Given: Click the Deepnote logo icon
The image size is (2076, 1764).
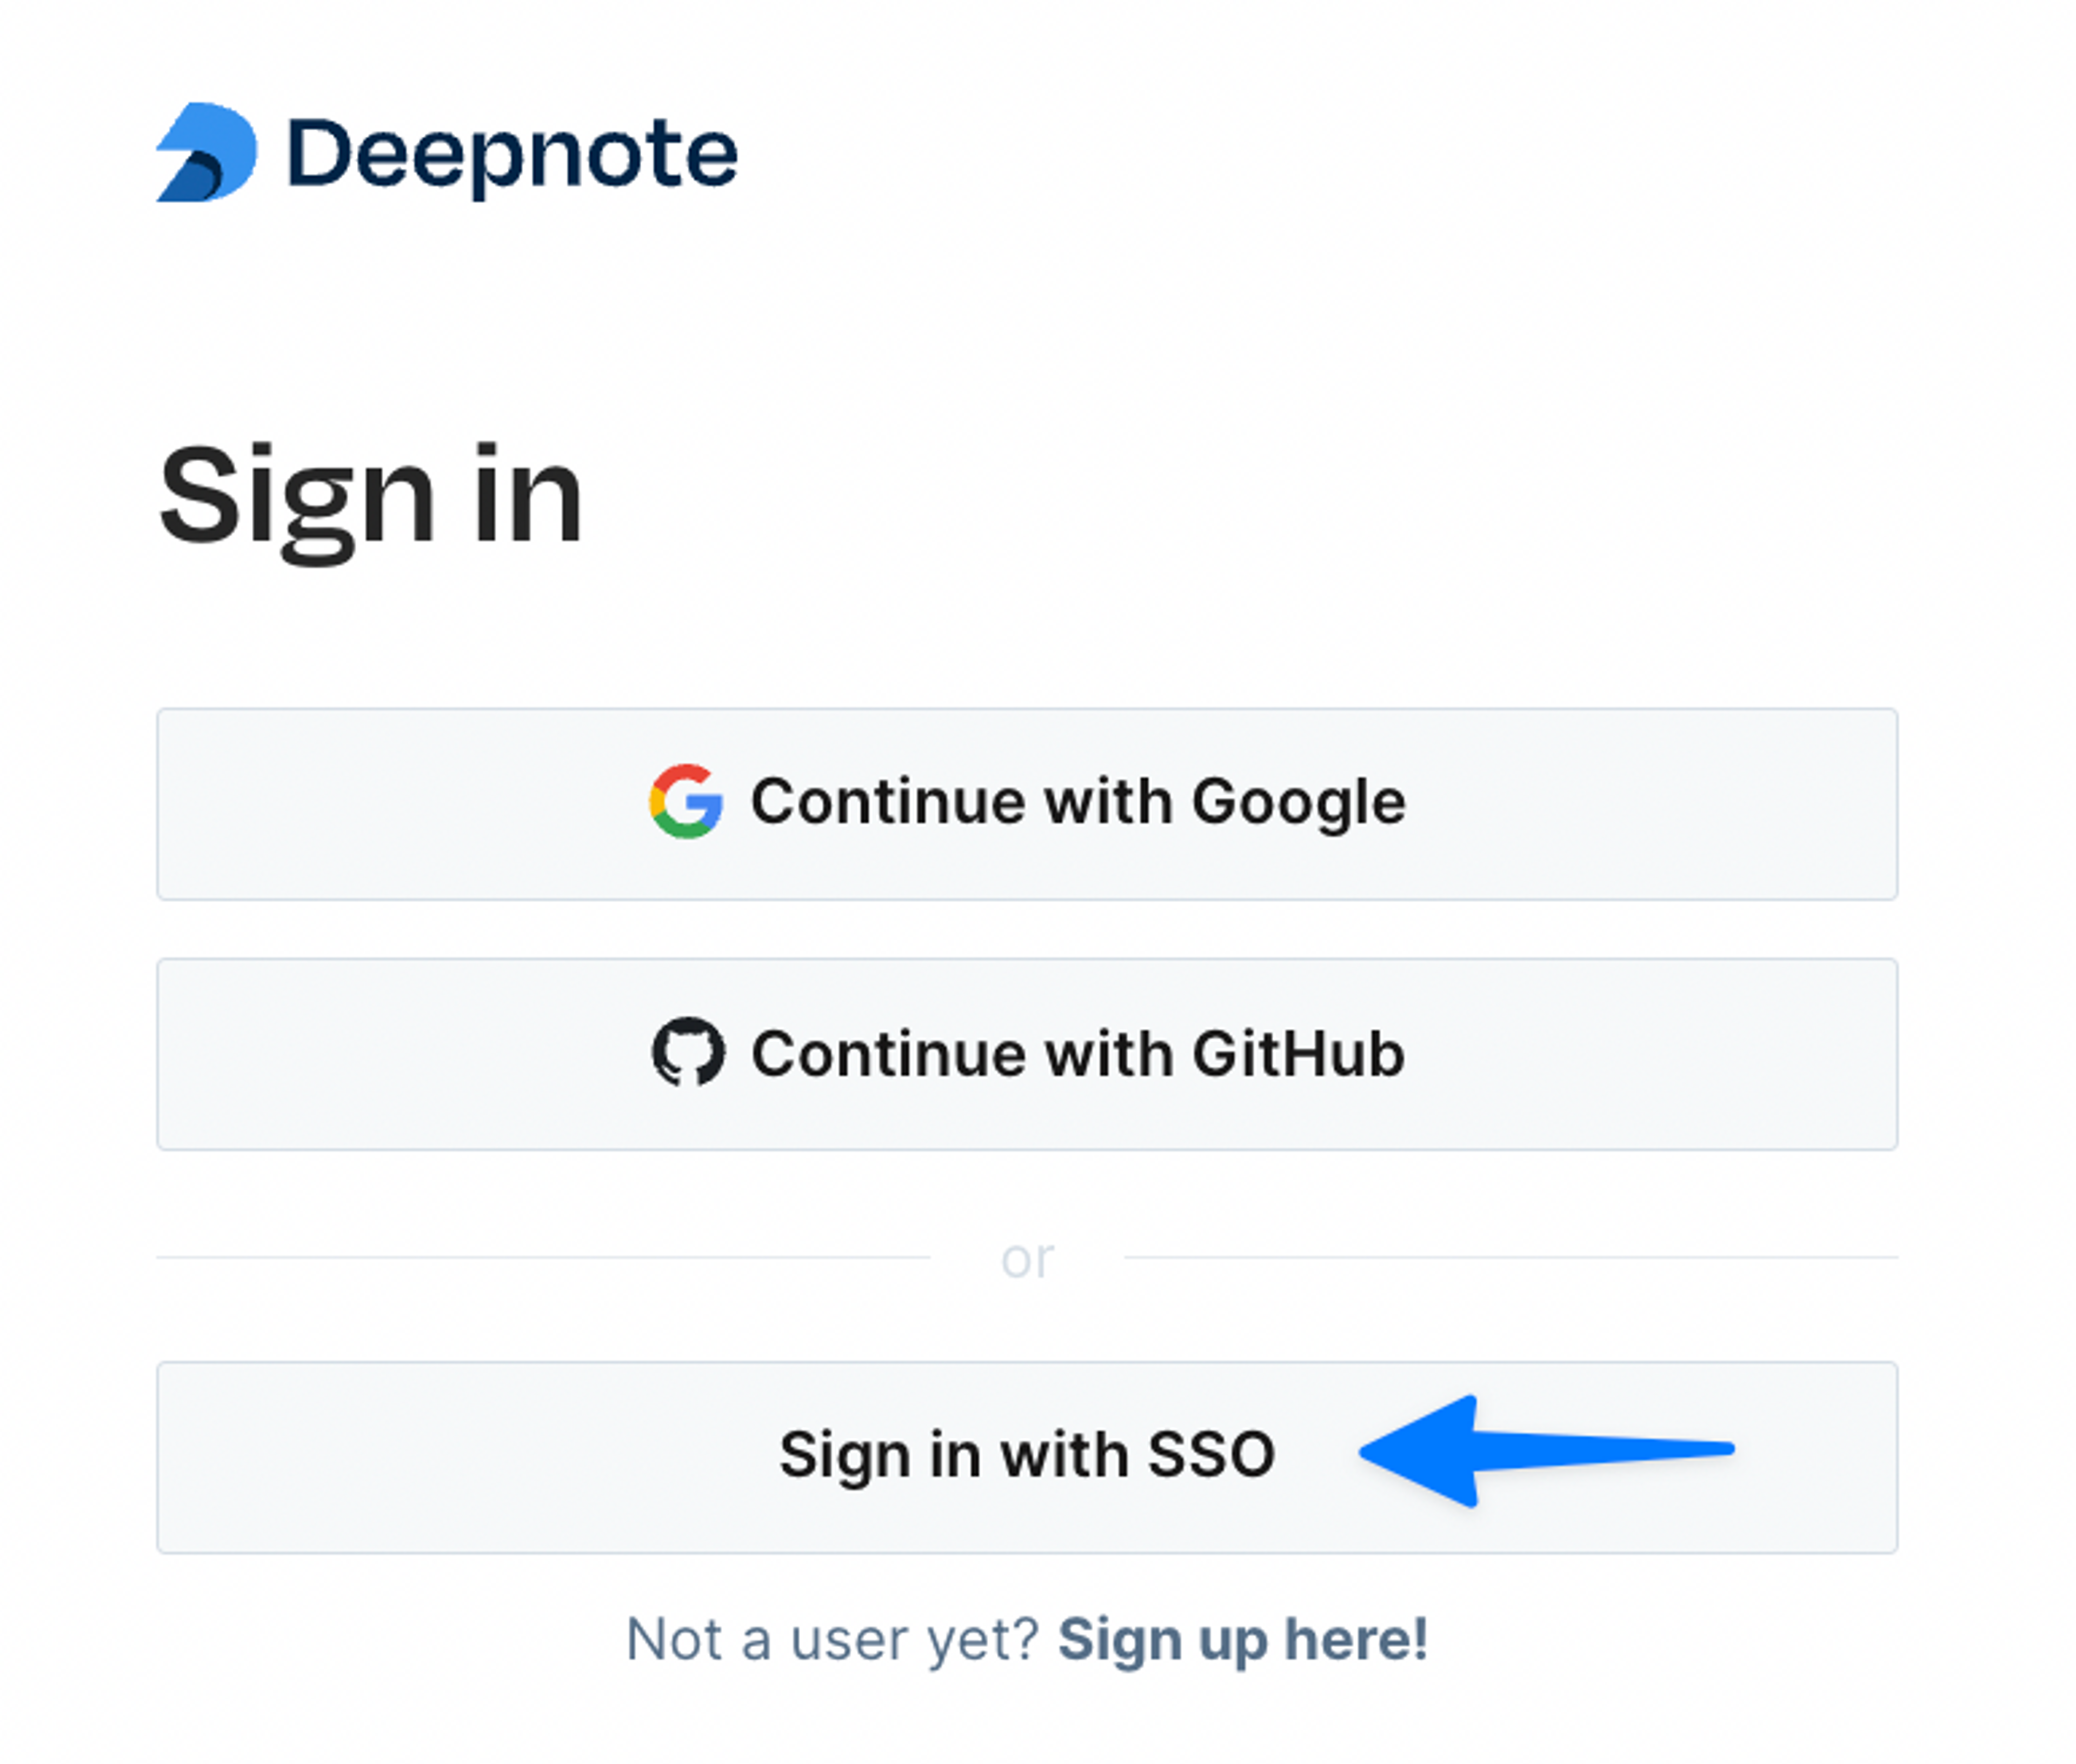Looking at the screenshot, I should [x=207, y=152].
